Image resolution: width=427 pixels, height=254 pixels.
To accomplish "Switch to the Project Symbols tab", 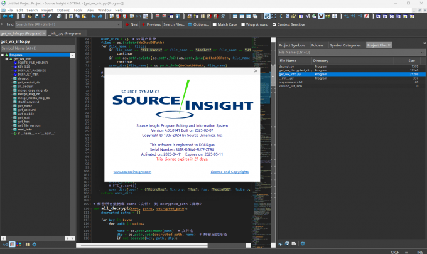I will click(292, 45).
